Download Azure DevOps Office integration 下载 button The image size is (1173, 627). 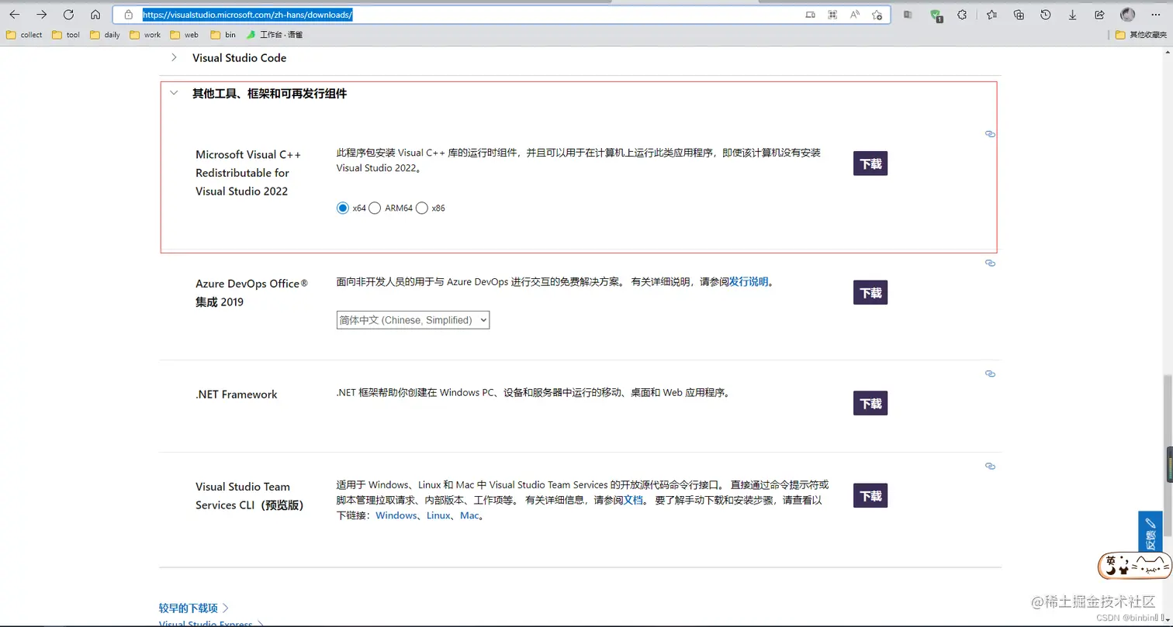[870, 292]
